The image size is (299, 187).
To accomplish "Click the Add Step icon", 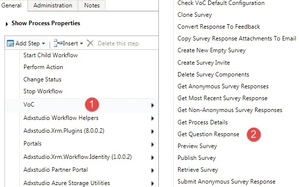I will [x=10, y=43].
